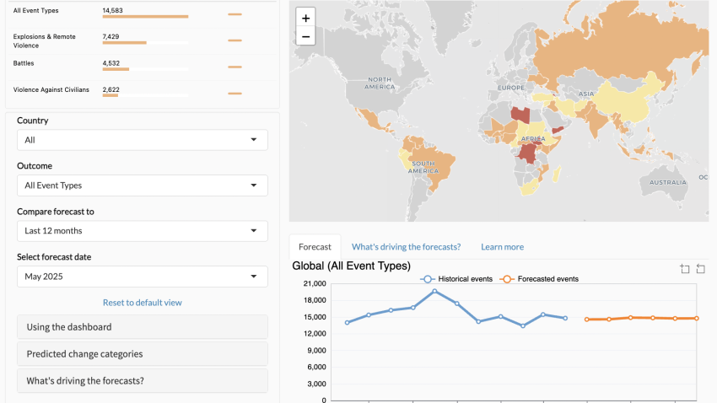This screenshot has width=717, height=403.
Task: Switch to the Learn more tab
Action: click(502, 247)
